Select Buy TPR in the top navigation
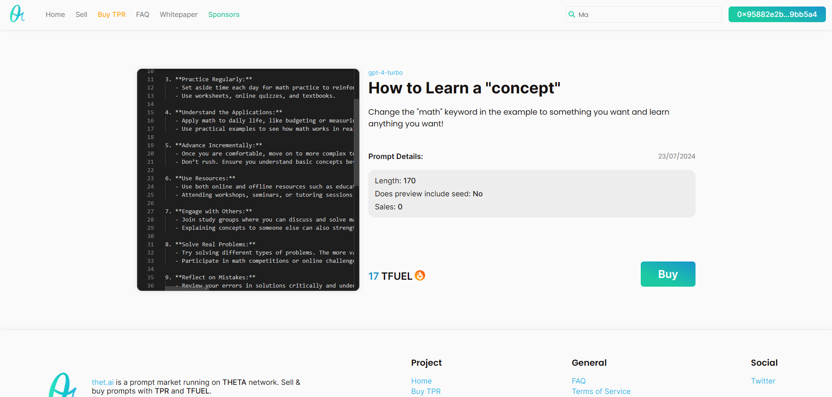This screenshot has width=832, height=397. pyautogui.click(x=112, y=14)
